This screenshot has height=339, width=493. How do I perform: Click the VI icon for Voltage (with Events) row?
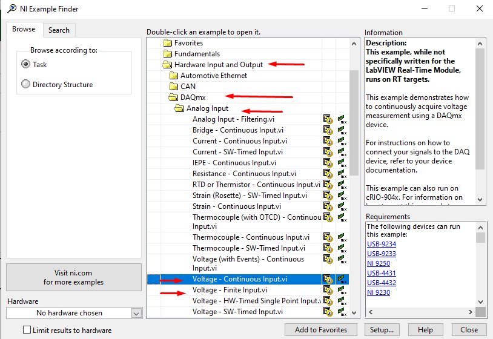(x=328, y=259)
